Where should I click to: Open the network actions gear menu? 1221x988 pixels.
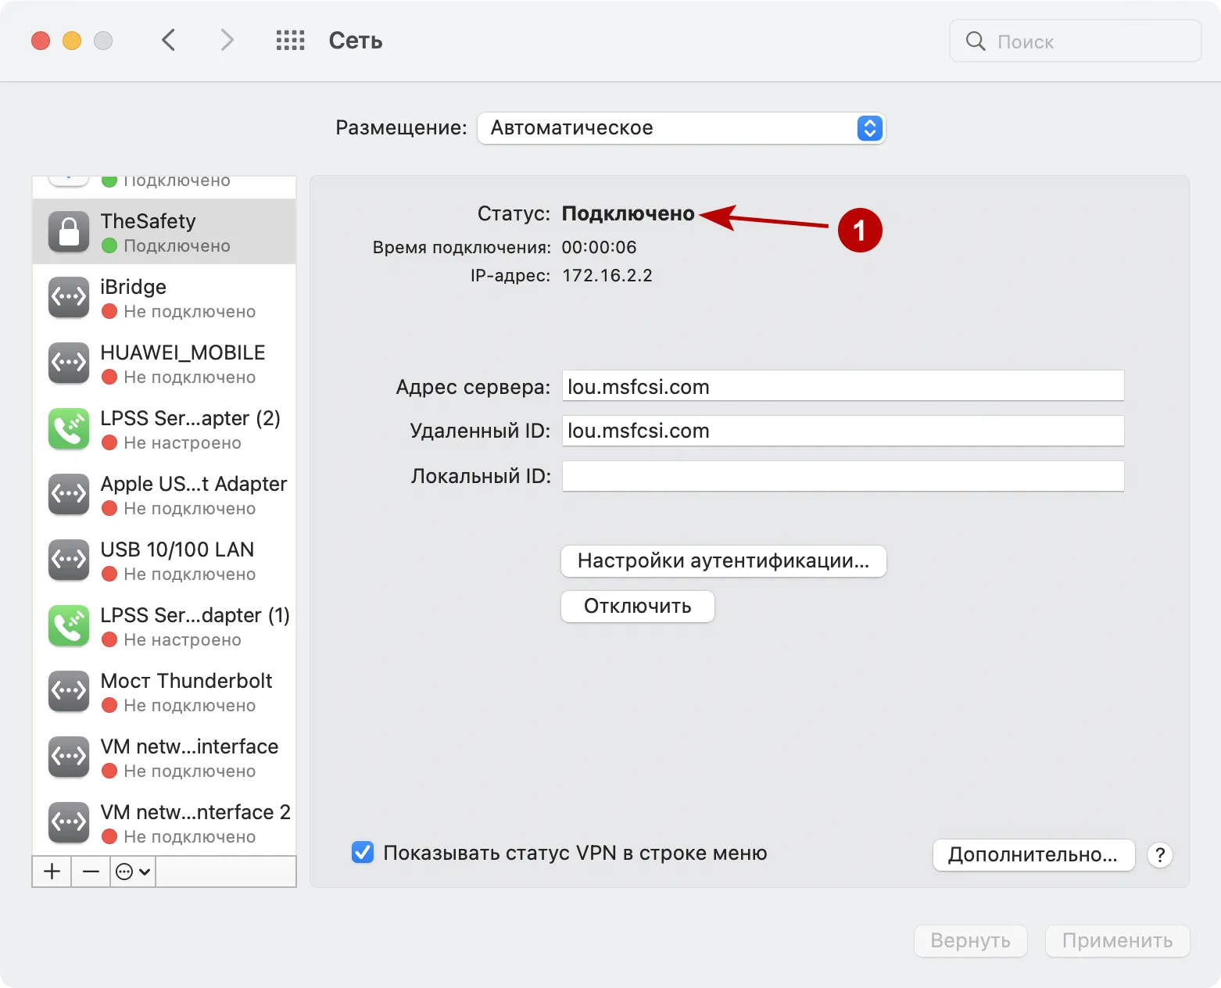[131, 871]
